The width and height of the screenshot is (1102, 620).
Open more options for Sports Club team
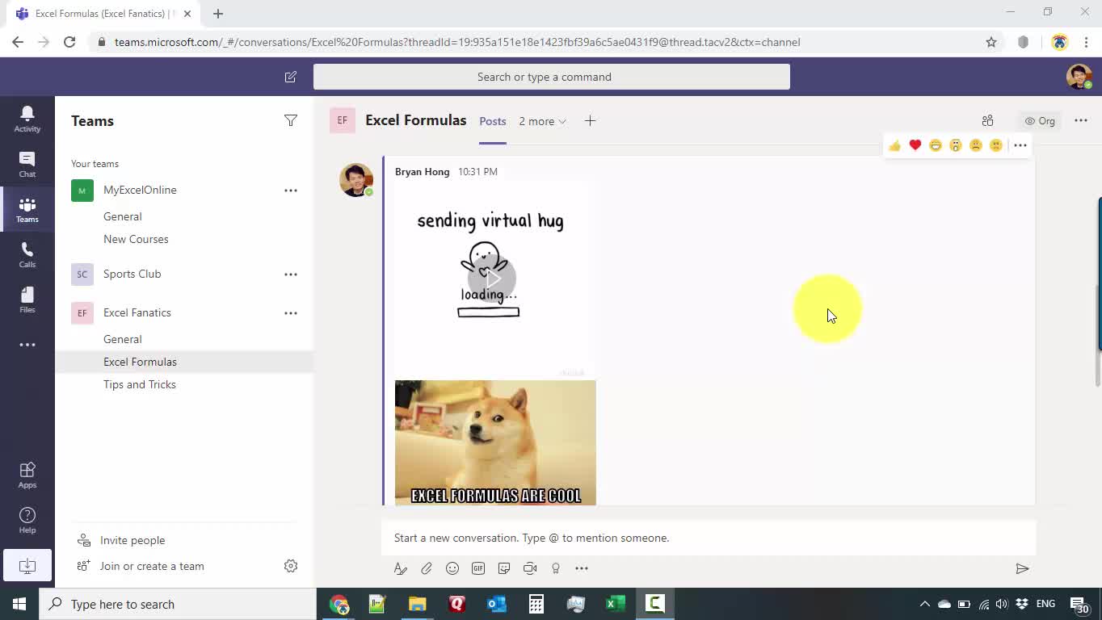290,274
